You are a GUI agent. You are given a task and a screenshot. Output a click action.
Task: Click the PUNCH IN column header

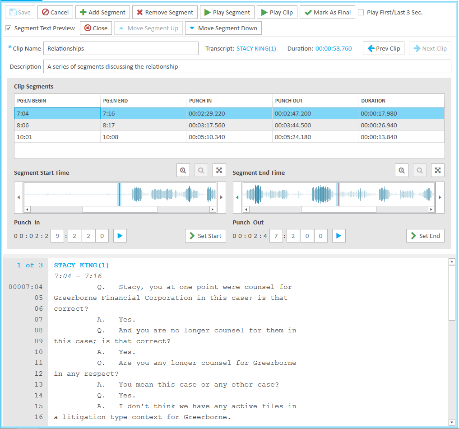[x=229, y=101]
